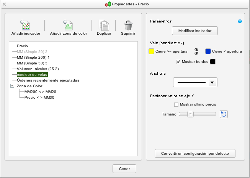Select MM (Simple 200) 1 row
Image resolution: width=250 pixels, height=178 pixels.
point(33,58)
